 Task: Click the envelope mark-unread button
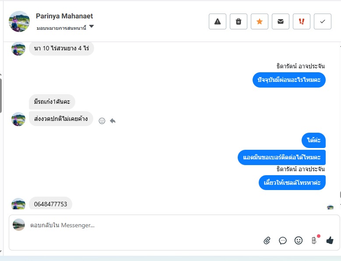coord(281,21)
